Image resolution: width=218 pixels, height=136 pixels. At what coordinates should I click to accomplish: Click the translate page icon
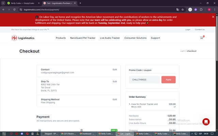tap(177, 10)
